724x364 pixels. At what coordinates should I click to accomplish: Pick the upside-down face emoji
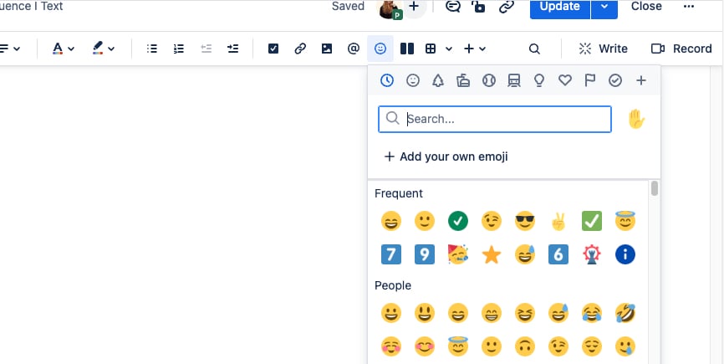click(525, 346)
